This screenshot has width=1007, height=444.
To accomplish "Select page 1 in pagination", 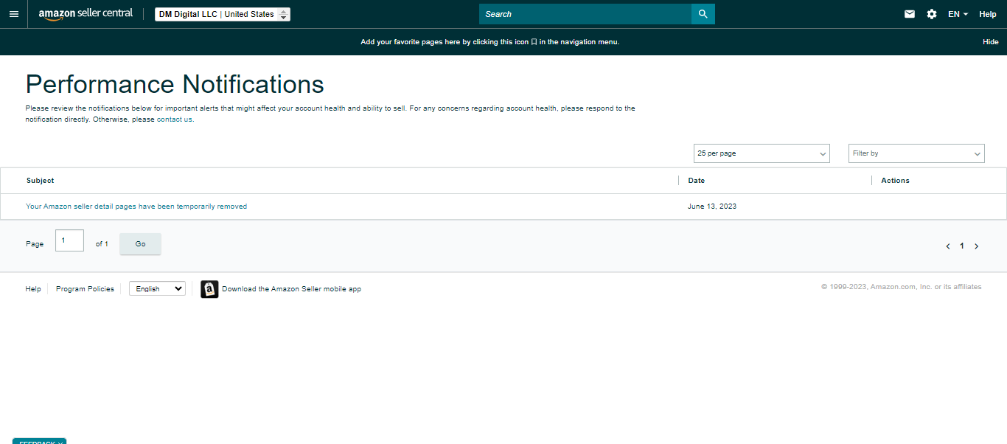I will 962,246.
